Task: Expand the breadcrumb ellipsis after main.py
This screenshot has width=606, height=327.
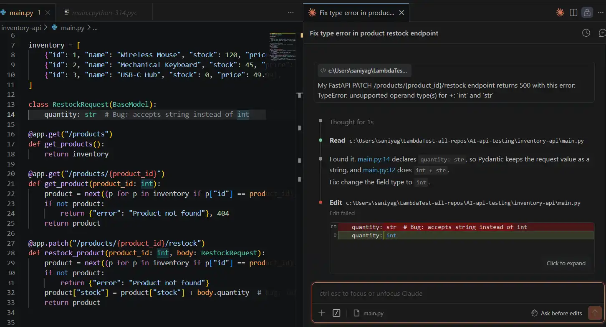Action: [x=95, y=28]
